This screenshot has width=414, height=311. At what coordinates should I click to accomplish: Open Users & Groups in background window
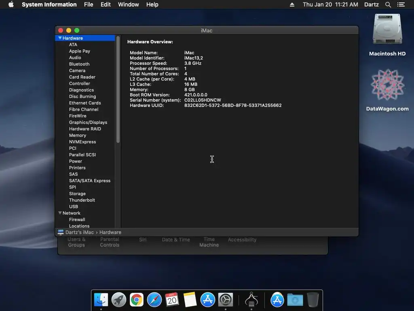coord(76,242)
